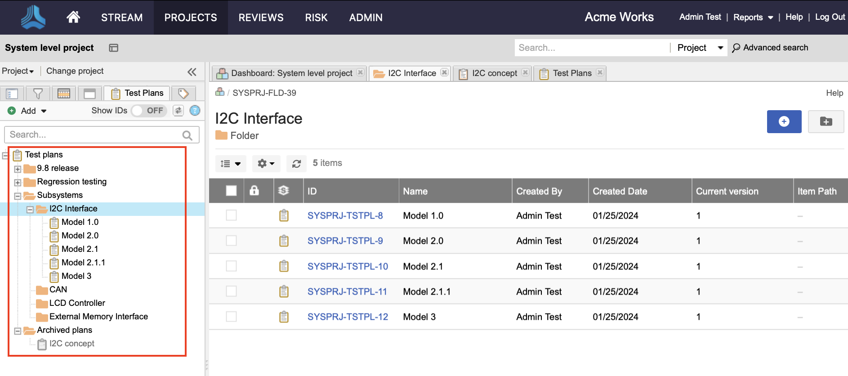Viewport: 848px width, 376px height.
Task: Click the green Add plus icon
Action: (12, 111)
